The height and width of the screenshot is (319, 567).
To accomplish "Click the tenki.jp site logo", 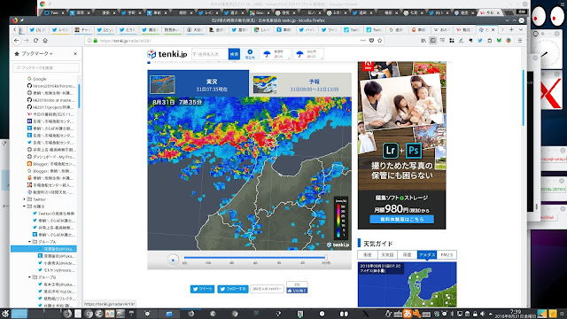I will pyautogui.click(x=167, y=54).
